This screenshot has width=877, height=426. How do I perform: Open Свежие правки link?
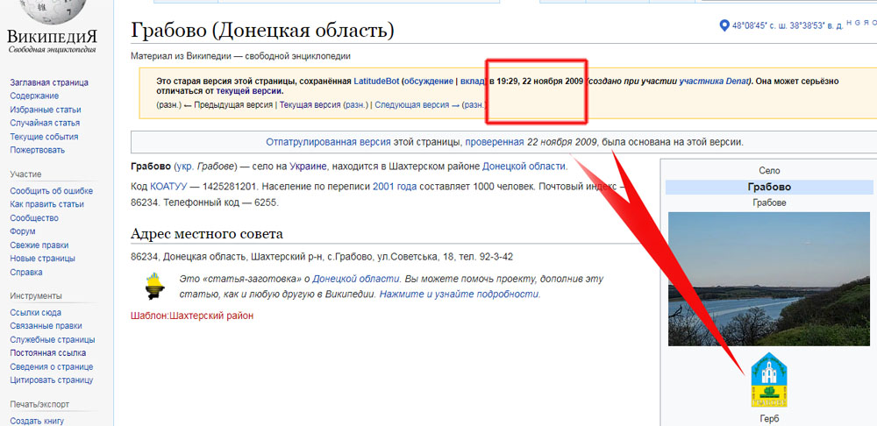click(39, 245)
